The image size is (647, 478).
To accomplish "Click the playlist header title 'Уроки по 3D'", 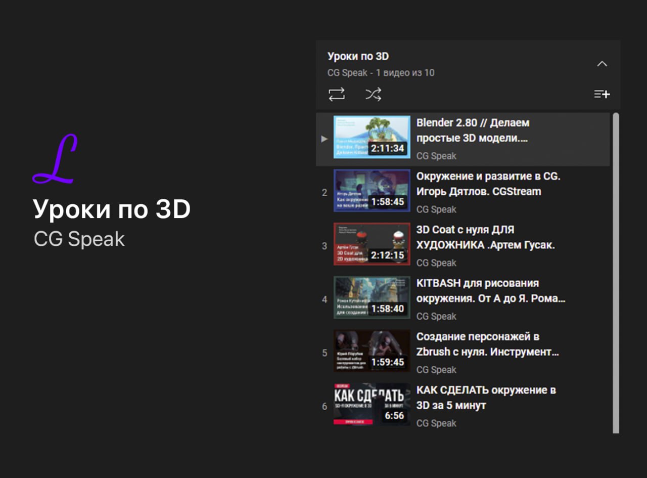I will tap(358, 56).
